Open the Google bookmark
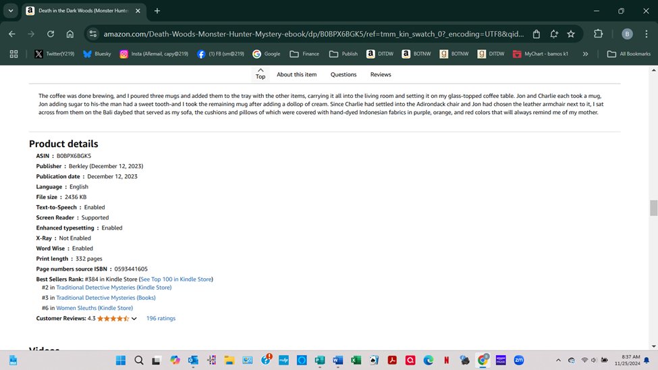This screenshot has width=658, height=370. (x=267, y=54)
